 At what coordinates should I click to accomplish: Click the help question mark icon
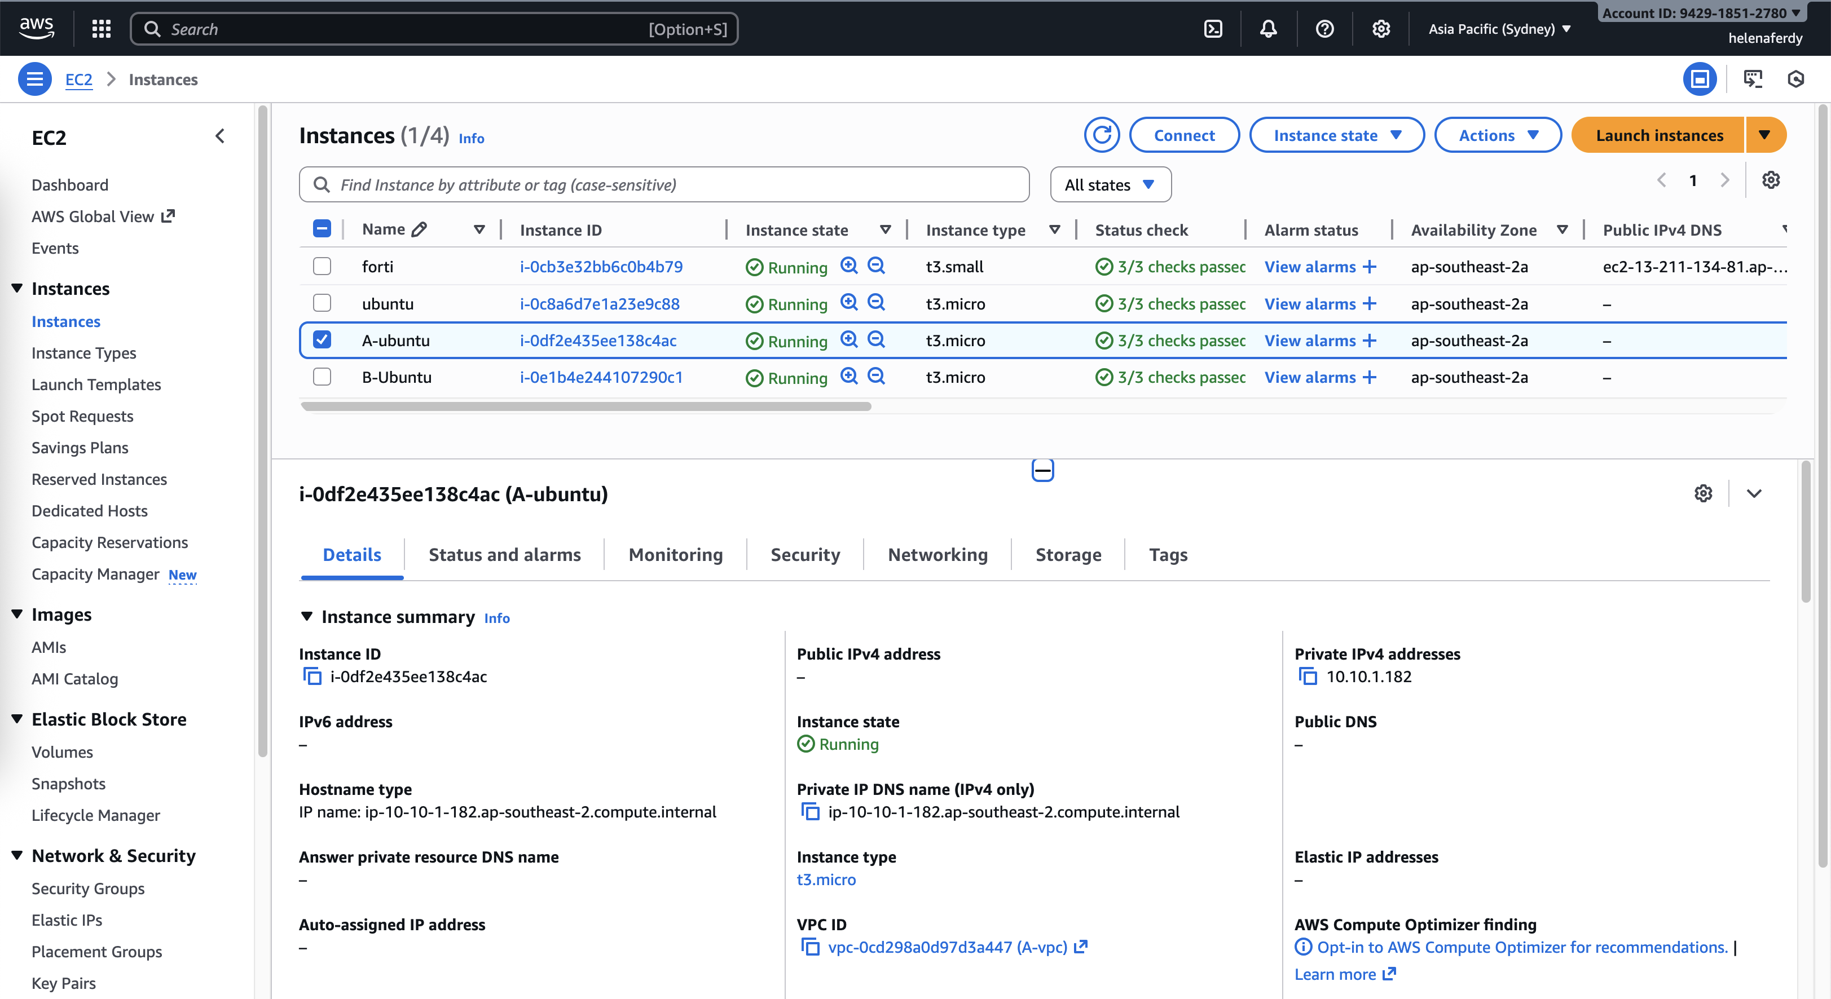[1324, 29]
